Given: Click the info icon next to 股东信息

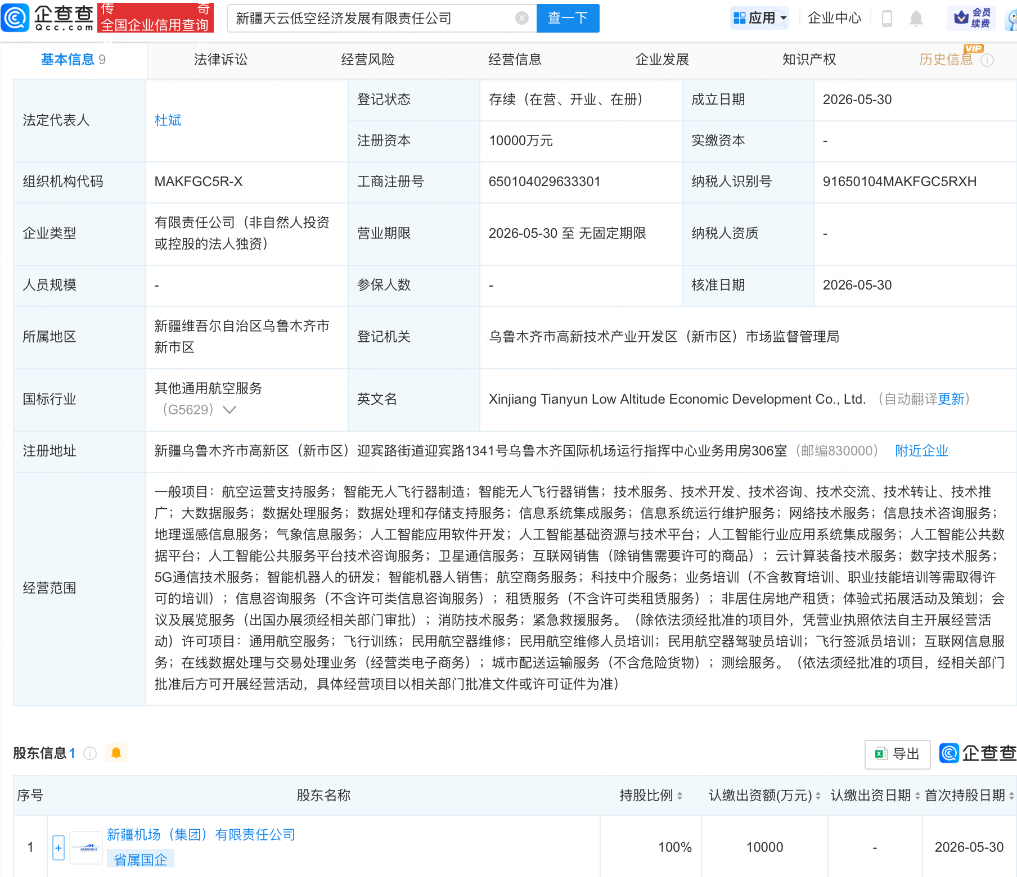Looking at the screenshot, I should (x=90, y=753).
